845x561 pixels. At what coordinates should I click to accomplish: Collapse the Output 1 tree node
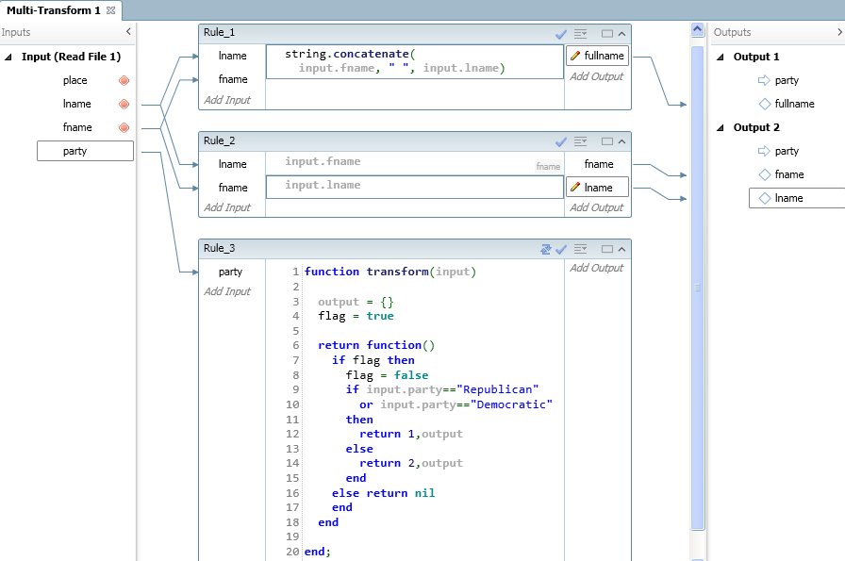(721, 57)
